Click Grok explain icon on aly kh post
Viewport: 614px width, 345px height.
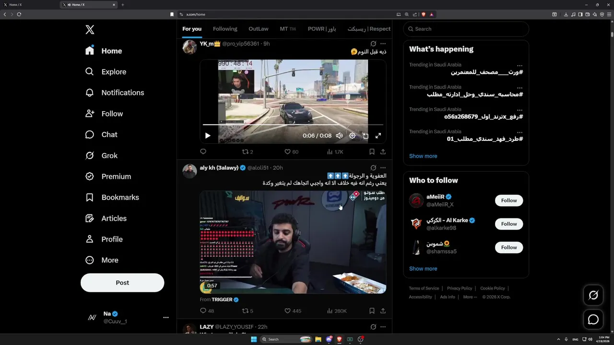point(373,168)
